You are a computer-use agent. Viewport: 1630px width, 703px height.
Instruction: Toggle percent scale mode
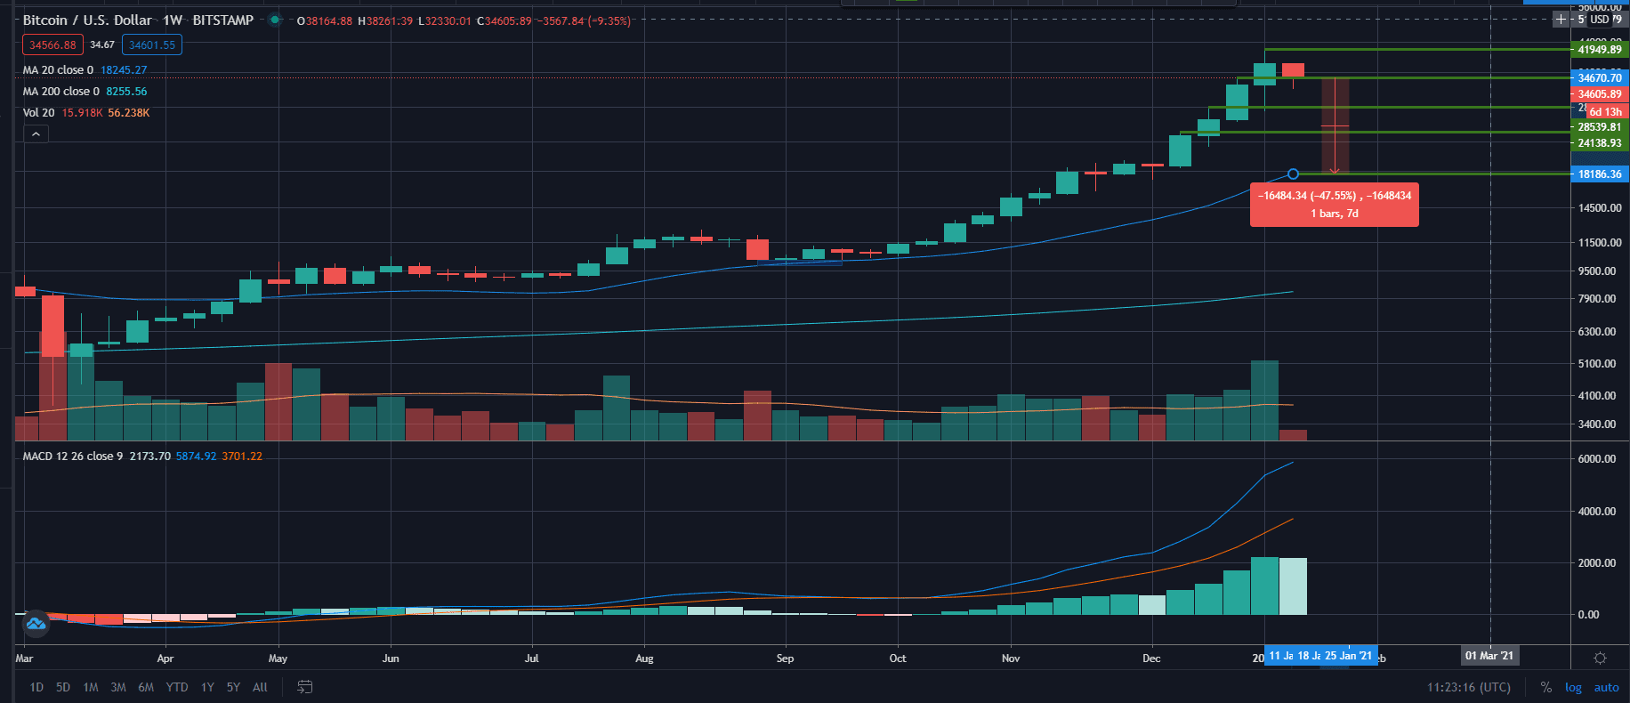coord(1546,687)
